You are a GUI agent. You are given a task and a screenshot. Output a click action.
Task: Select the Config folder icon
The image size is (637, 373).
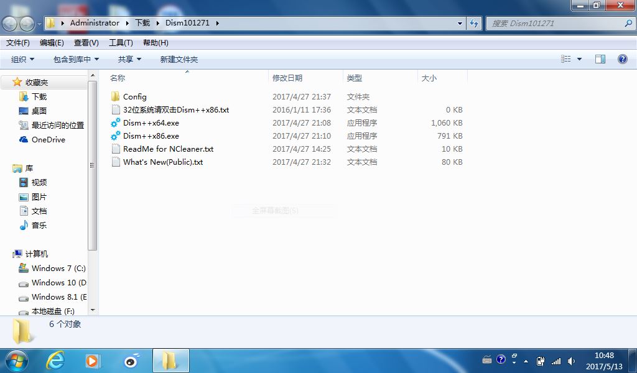click(115, 96)
